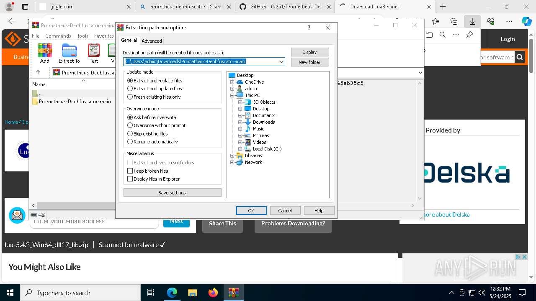Viewport: 536px width, 301px height.
Task: Open Firefox from taskbar
Action: tap(213, 293)
